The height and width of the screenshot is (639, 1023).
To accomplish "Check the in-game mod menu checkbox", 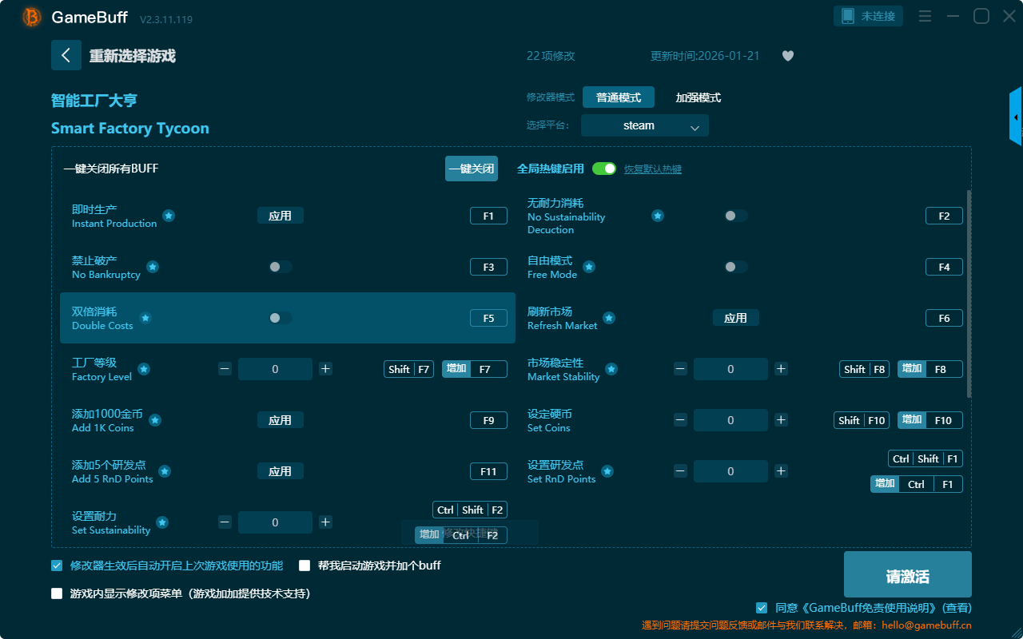I will [57, 593].
